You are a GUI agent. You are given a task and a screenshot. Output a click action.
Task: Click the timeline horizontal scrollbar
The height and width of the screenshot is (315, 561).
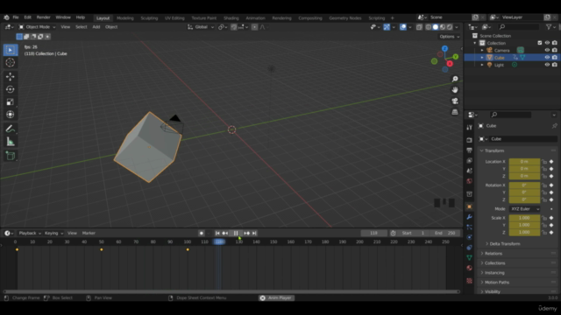[231, 291]
